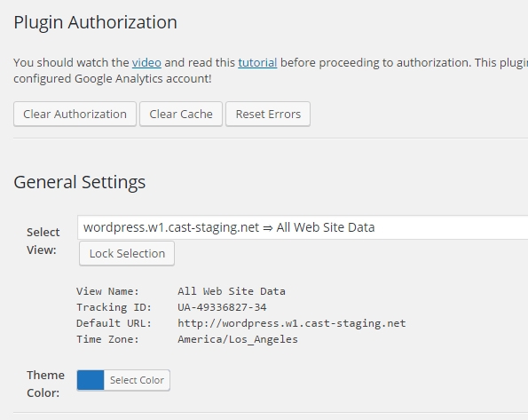The image size is (528, 420).
Task: Open the Select View dropdown
Action: coord(303,227)
